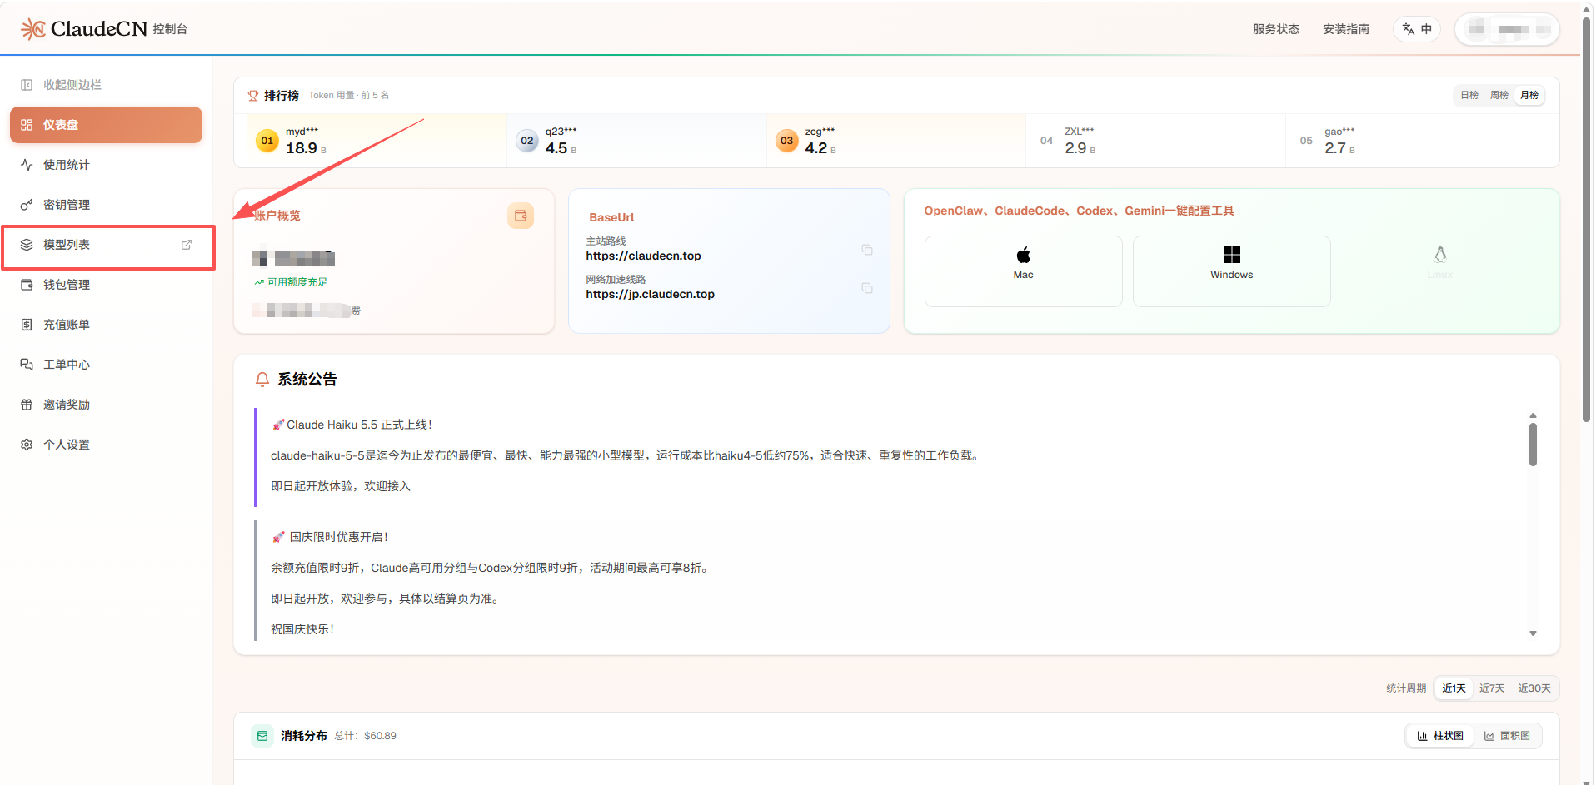Choose the Mac configuration tool
The width and height of the screenshot is (1596, 785).
1023,271
